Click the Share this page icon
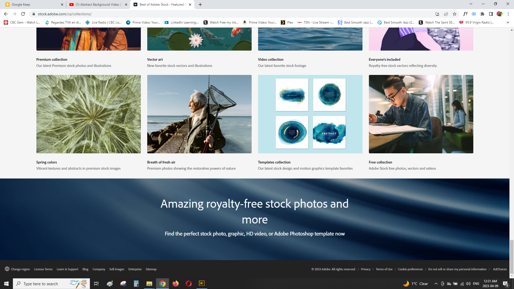The width and height of the screenshot is (514, 289). 446,14
